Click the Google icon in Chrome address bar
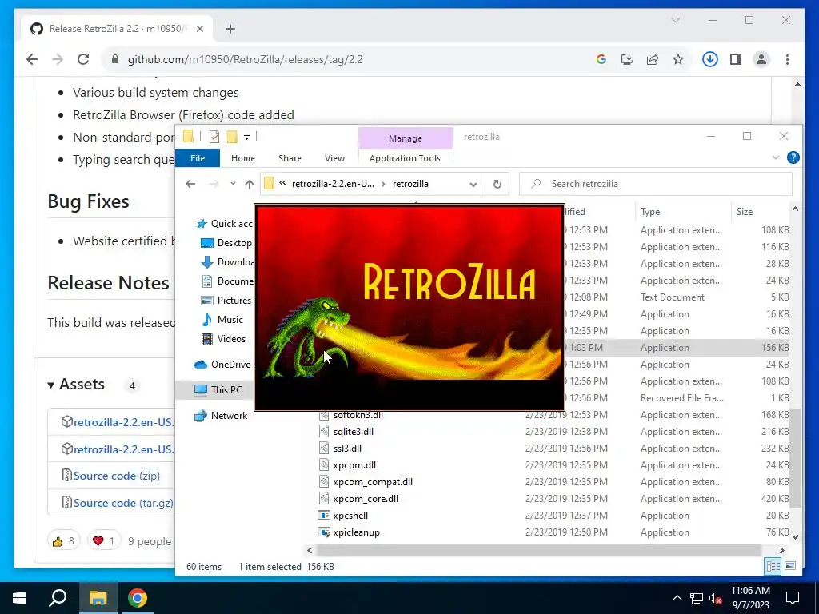The height and width of the screenshot is (614, 819). [x=601, y=59]
